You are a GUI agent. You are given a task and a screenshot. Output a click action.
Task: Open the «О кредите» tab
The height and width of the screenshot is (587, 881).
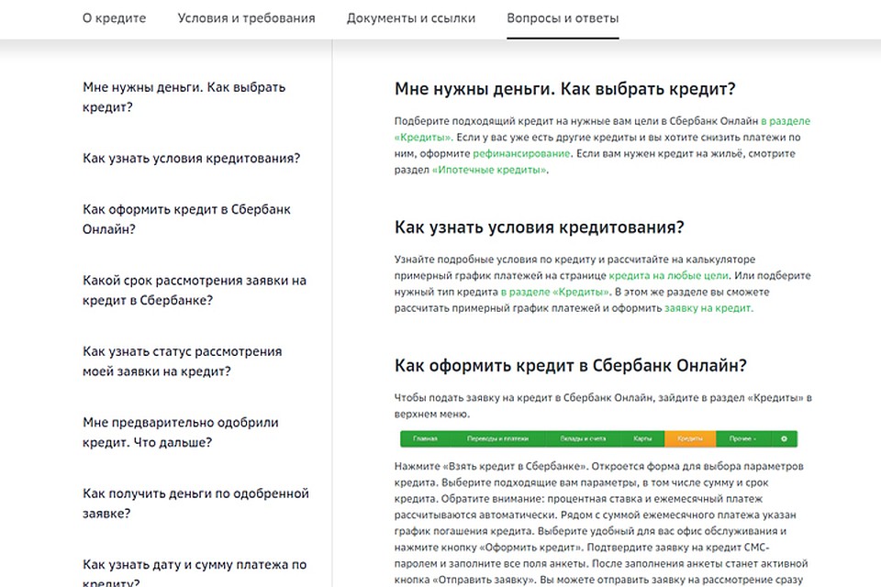click(x=114, y=18)
